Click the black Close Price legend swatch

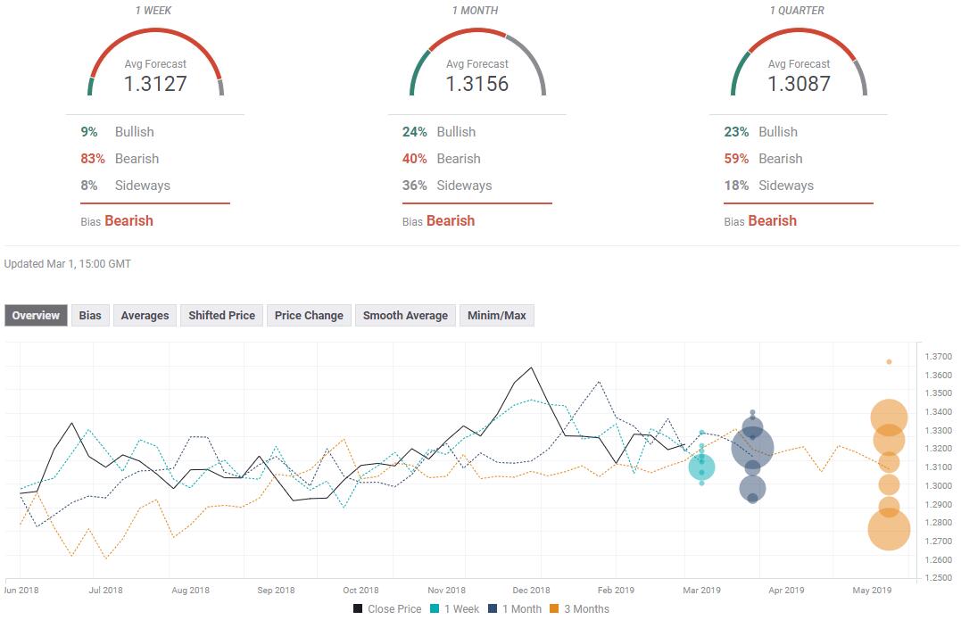pyautogui.click(x=358, y=609)
